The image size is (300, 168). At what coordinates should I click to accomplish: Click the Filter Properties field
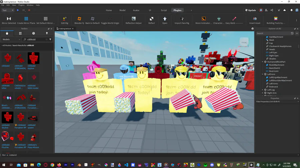coord(277,102)
